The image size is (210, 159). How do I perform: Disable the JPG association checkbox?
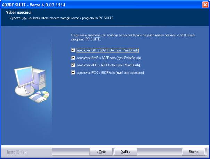tap(73, 65)
